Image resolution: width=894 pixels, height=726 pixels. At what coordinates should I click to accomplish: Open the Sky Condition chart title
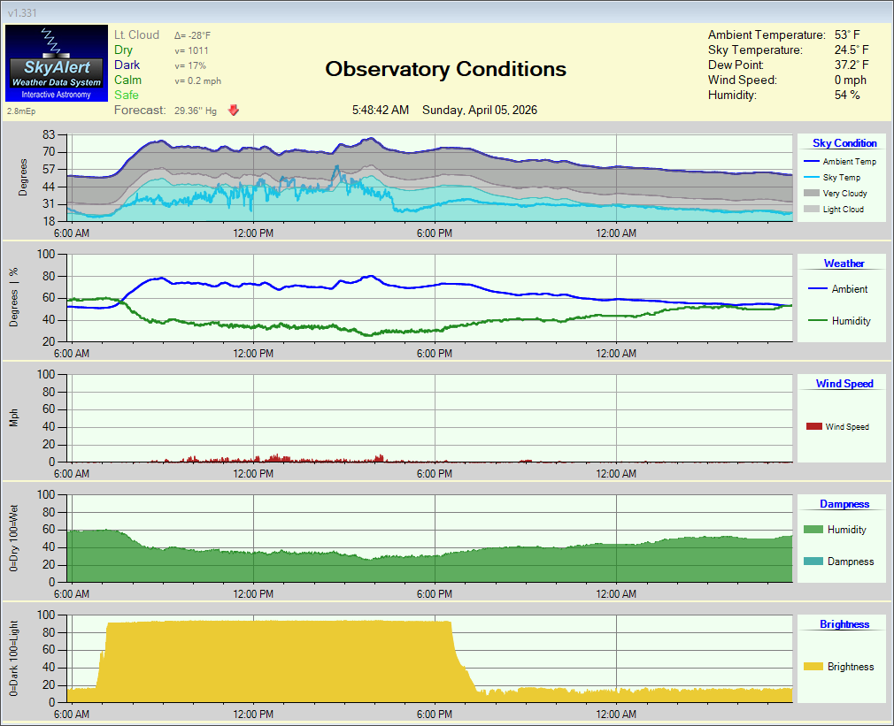(844, 143)
